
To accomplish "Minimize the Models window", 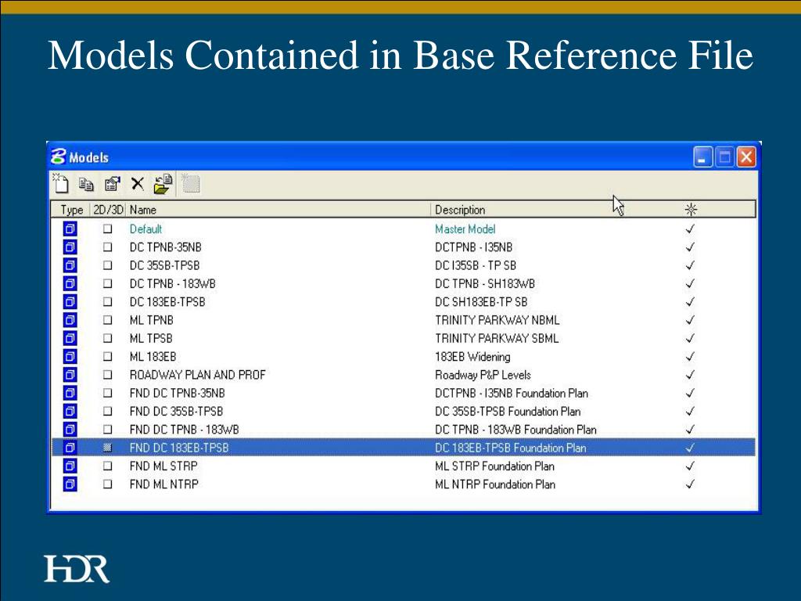I will 702,157.
